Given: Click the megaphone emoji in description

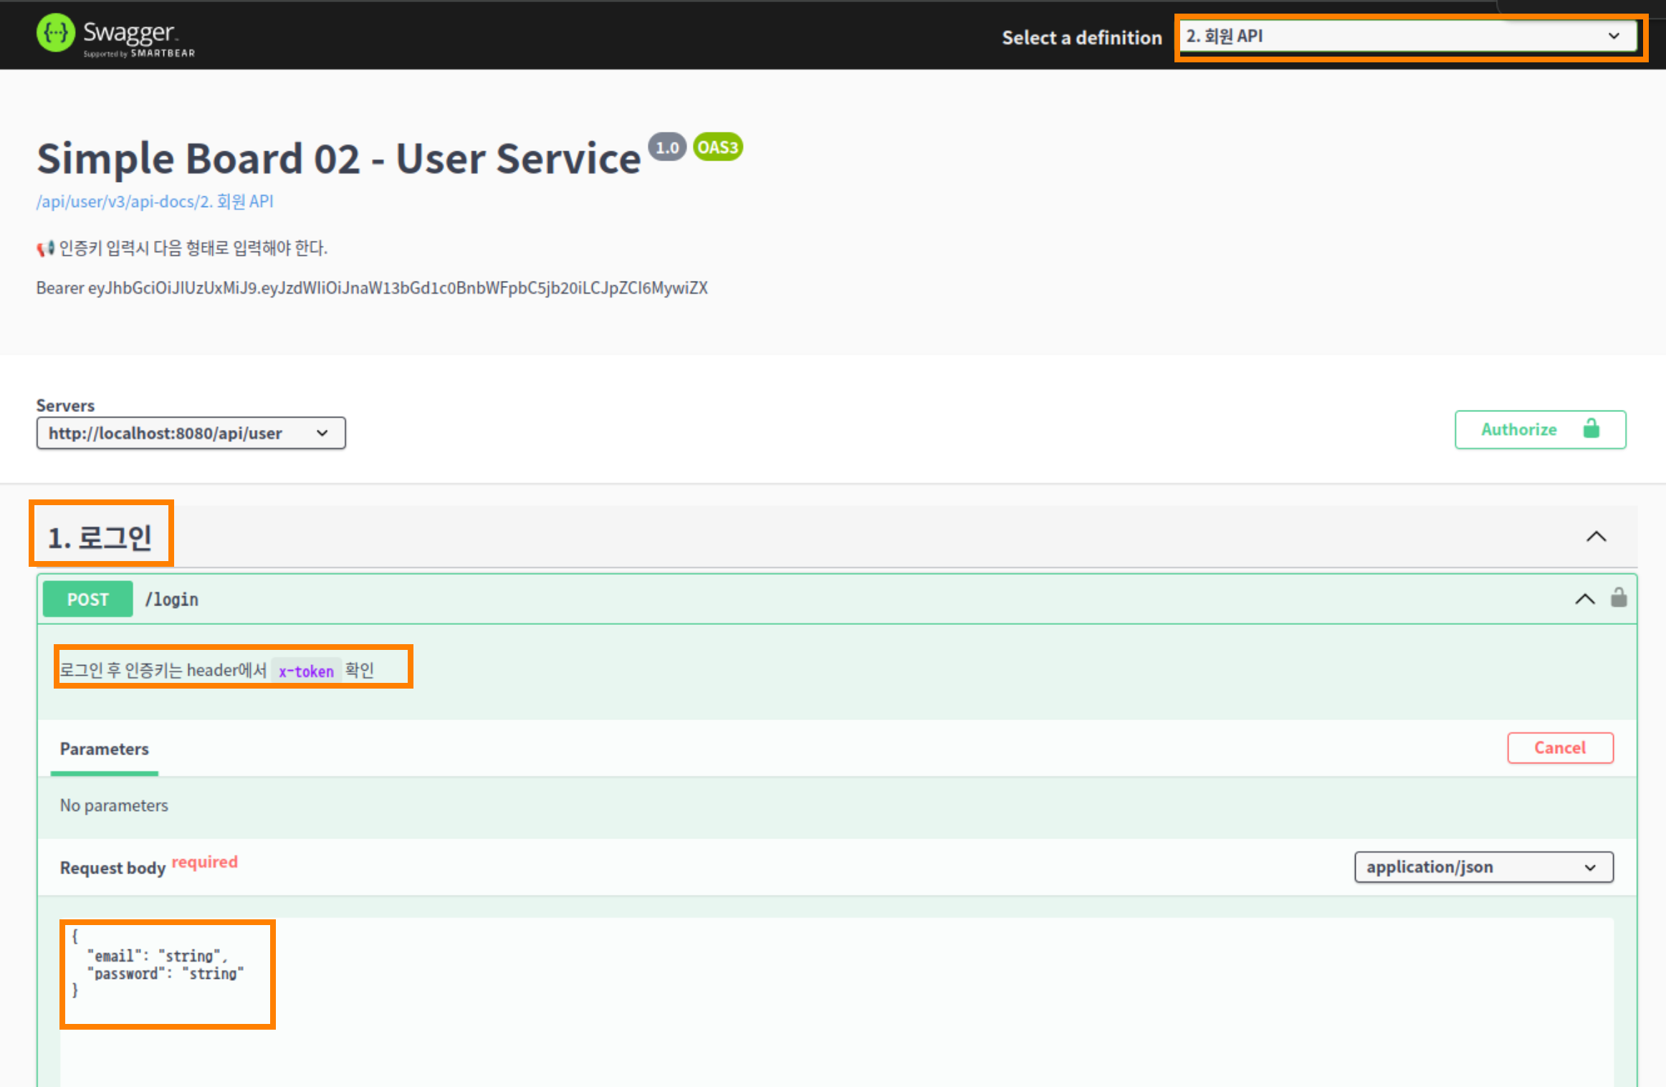Looking at the screenshot, I should tap(46, 249).
